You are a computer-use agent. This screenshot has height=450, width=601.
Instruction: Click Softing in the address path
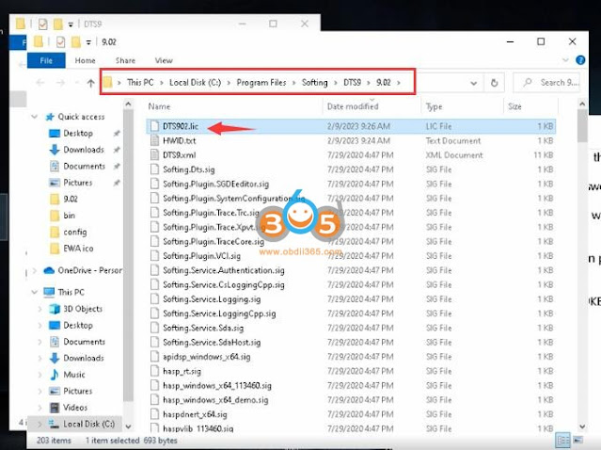pos(315,83)
